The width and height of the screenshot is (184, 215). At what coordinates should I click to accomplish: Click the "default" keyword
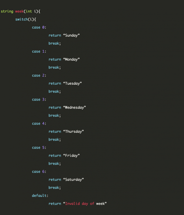39,195
